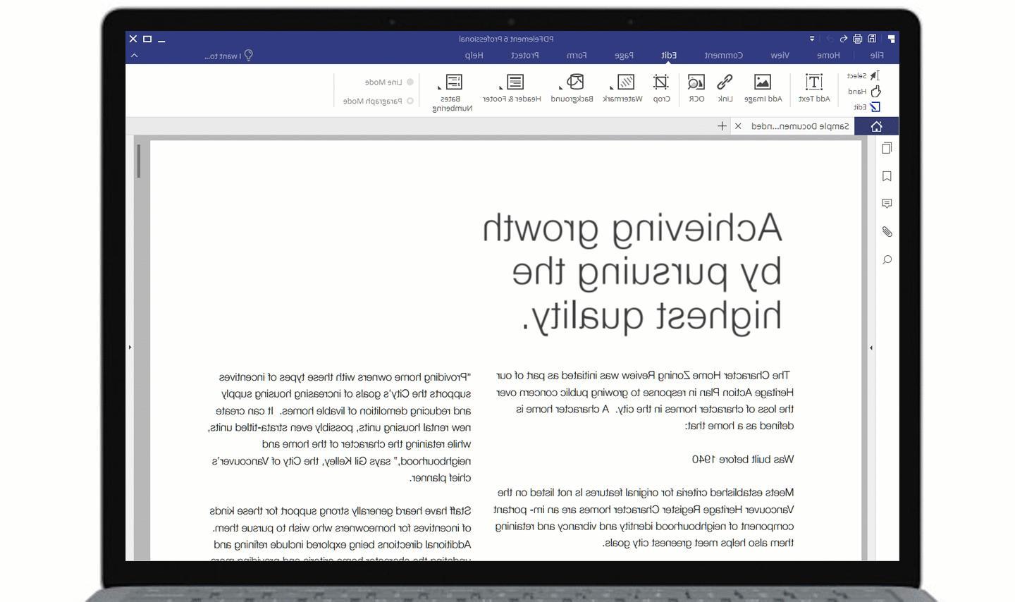Click the lightbulb icon beside 'I want to...'
This screenshot has height=602, width=1015.
point(248,55)
